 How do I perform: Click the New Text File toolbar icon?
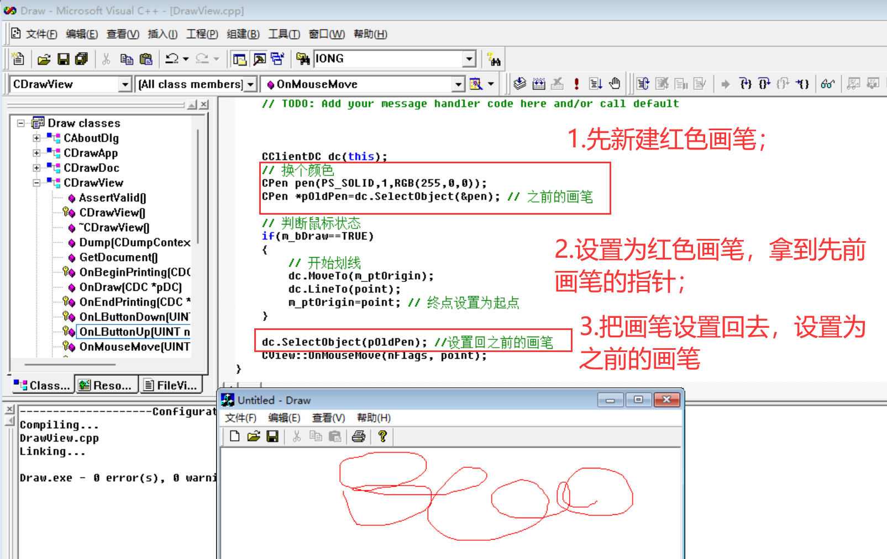pos(18,58)
